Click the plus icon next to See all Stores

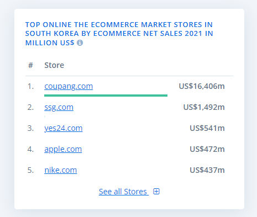(x=156, y=192)
